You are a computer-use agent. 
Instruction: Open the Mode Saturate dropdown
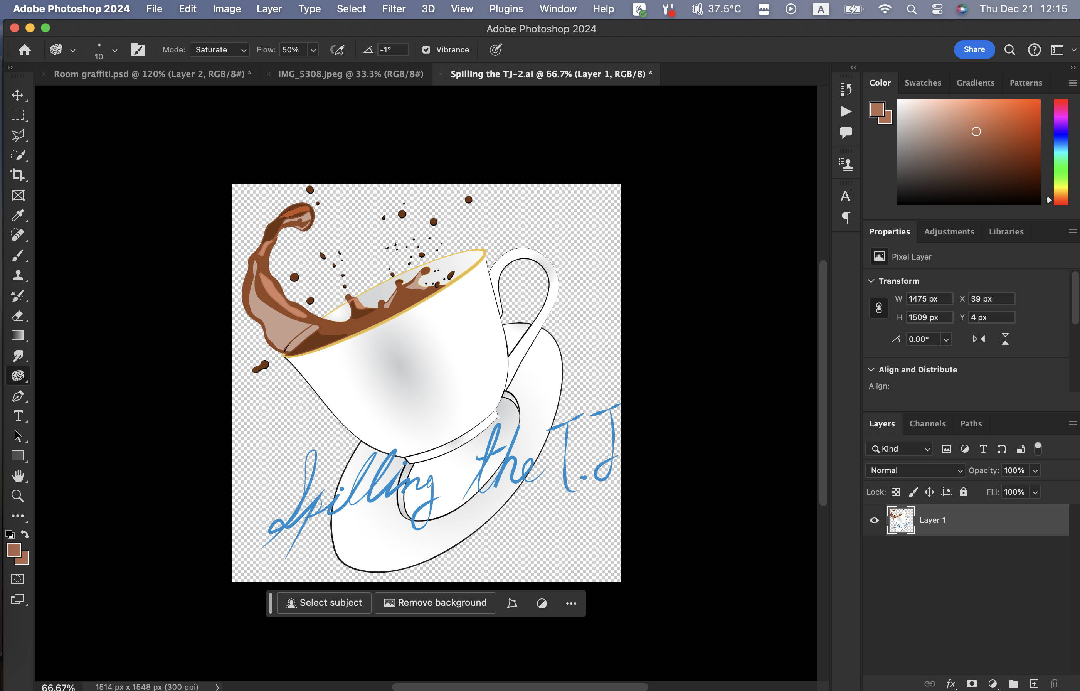coord(219,50)
